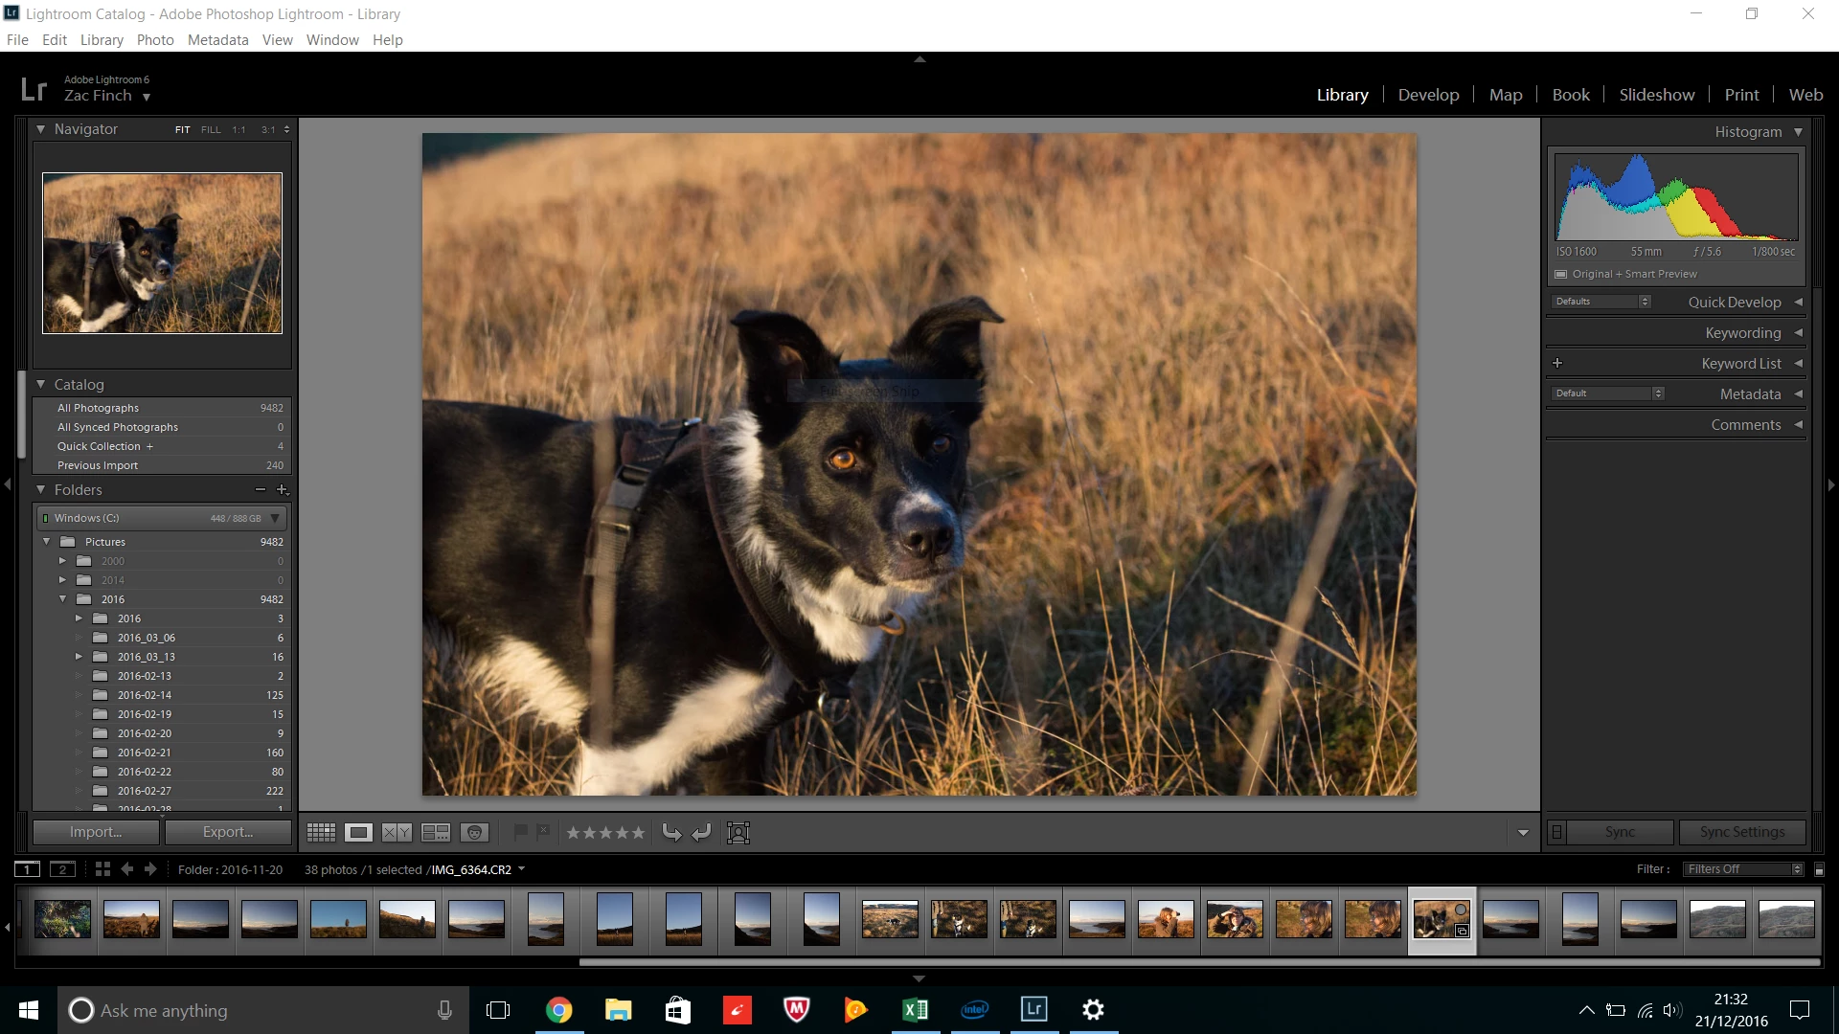Click the Import button
This screenshot has height=1034, width=1839.
coord(96,832)
